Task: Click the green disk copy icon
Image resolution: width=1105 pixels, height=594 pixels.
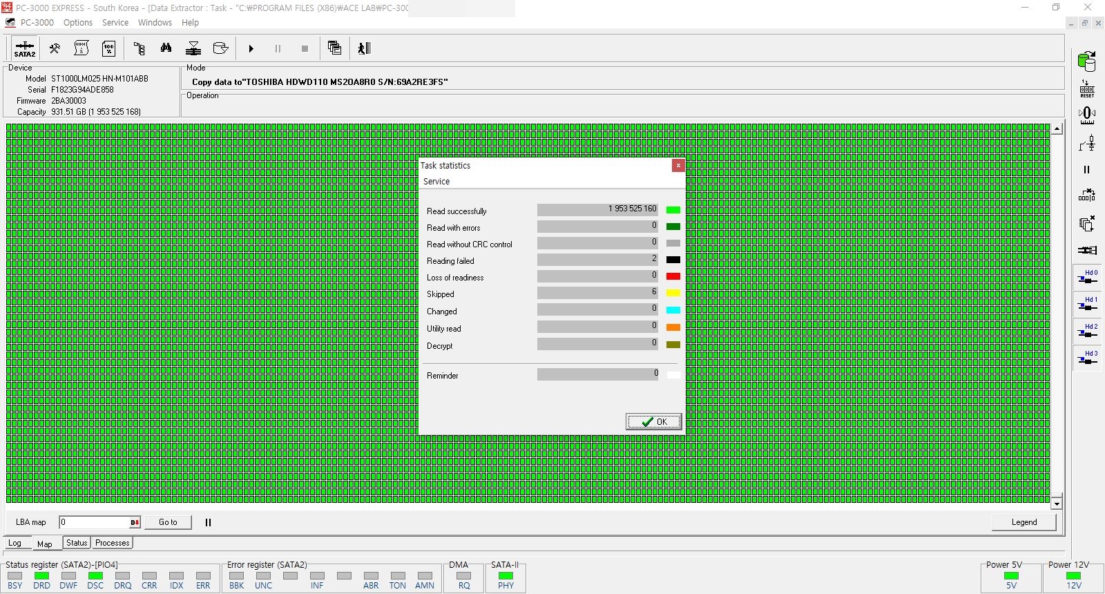Action: [x=1087, y=61]
